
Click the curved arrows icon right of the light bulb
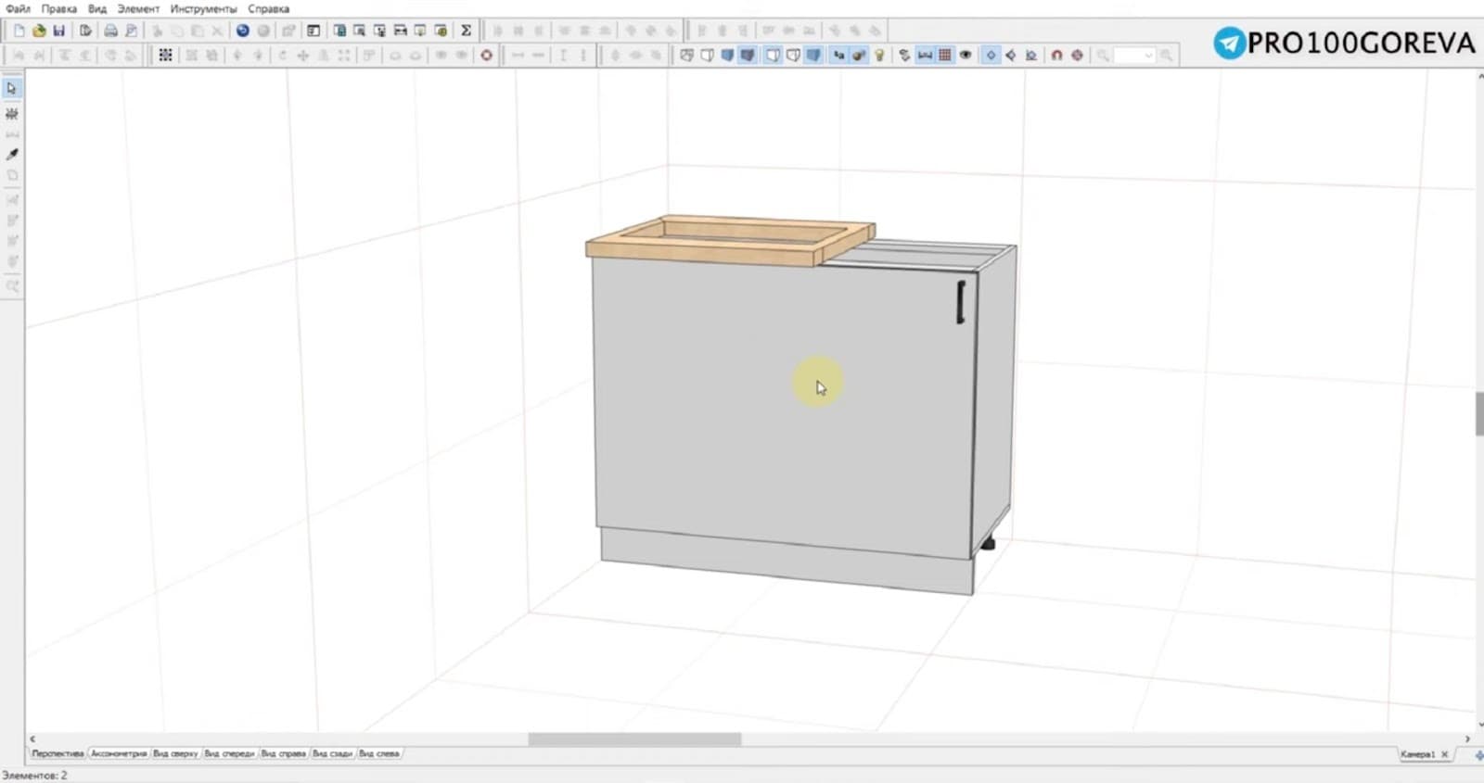coord(904,55)
